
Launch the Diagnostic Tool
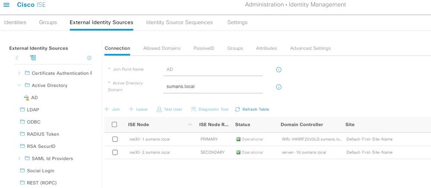pos(210,109)
